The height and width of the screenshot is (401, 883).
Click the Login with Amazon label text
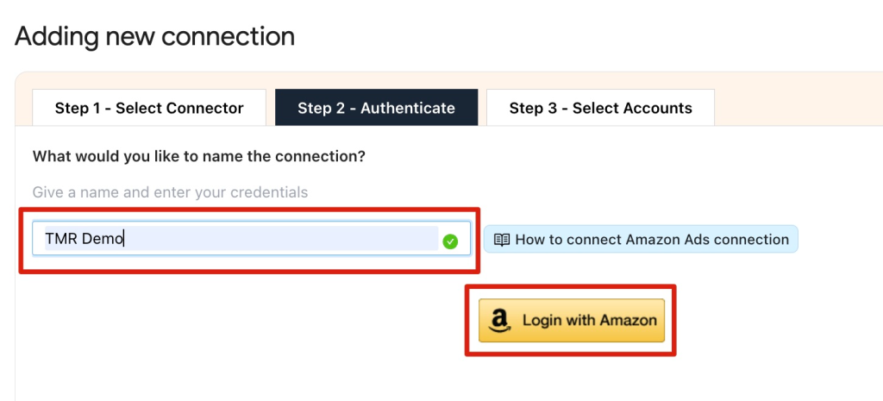[x=589, y=321]
